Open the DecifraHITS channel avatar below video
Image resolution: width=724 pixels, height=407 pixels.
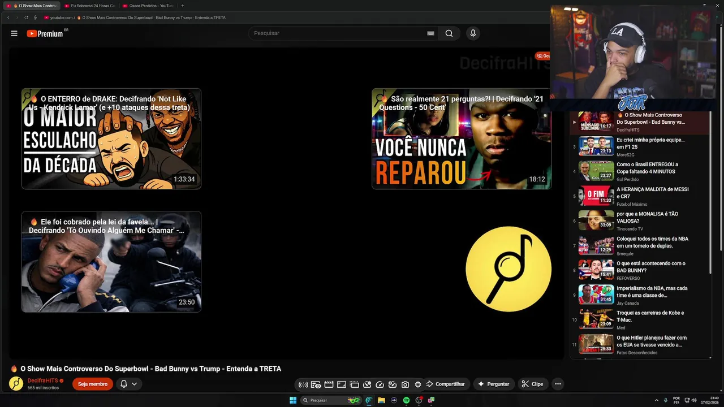point(16,384)
